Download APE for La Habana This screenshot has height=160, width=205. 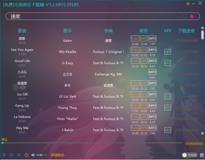point(144,117)
